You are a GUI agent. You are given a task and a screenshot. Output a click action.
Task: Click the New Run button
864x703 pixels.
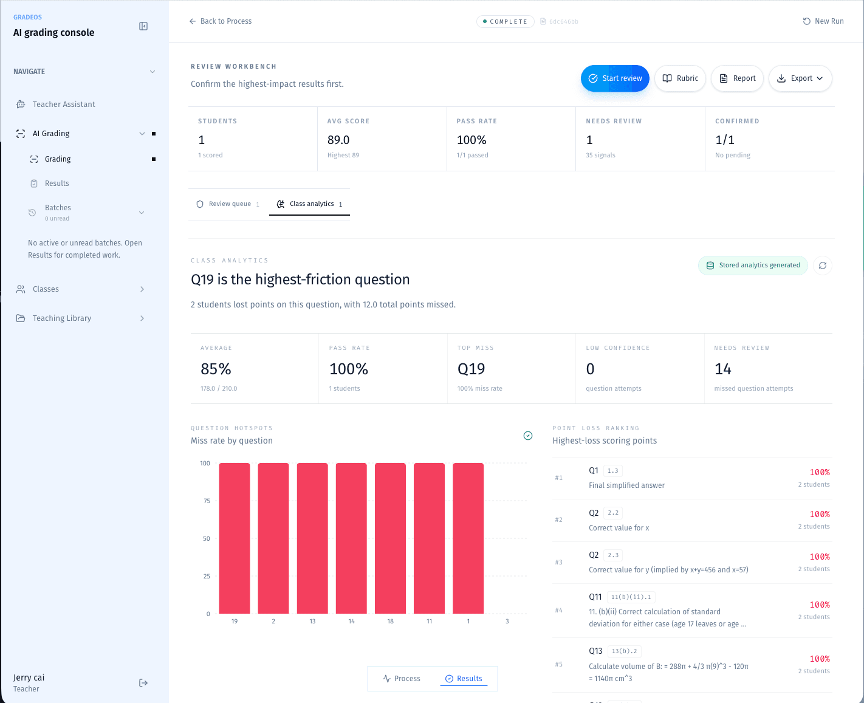[823, 21]
